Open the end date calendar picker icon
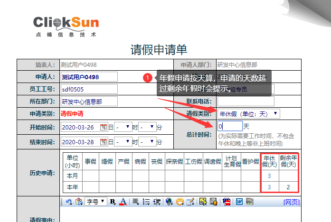The image size is (331, 222). [x=104, y=142]
